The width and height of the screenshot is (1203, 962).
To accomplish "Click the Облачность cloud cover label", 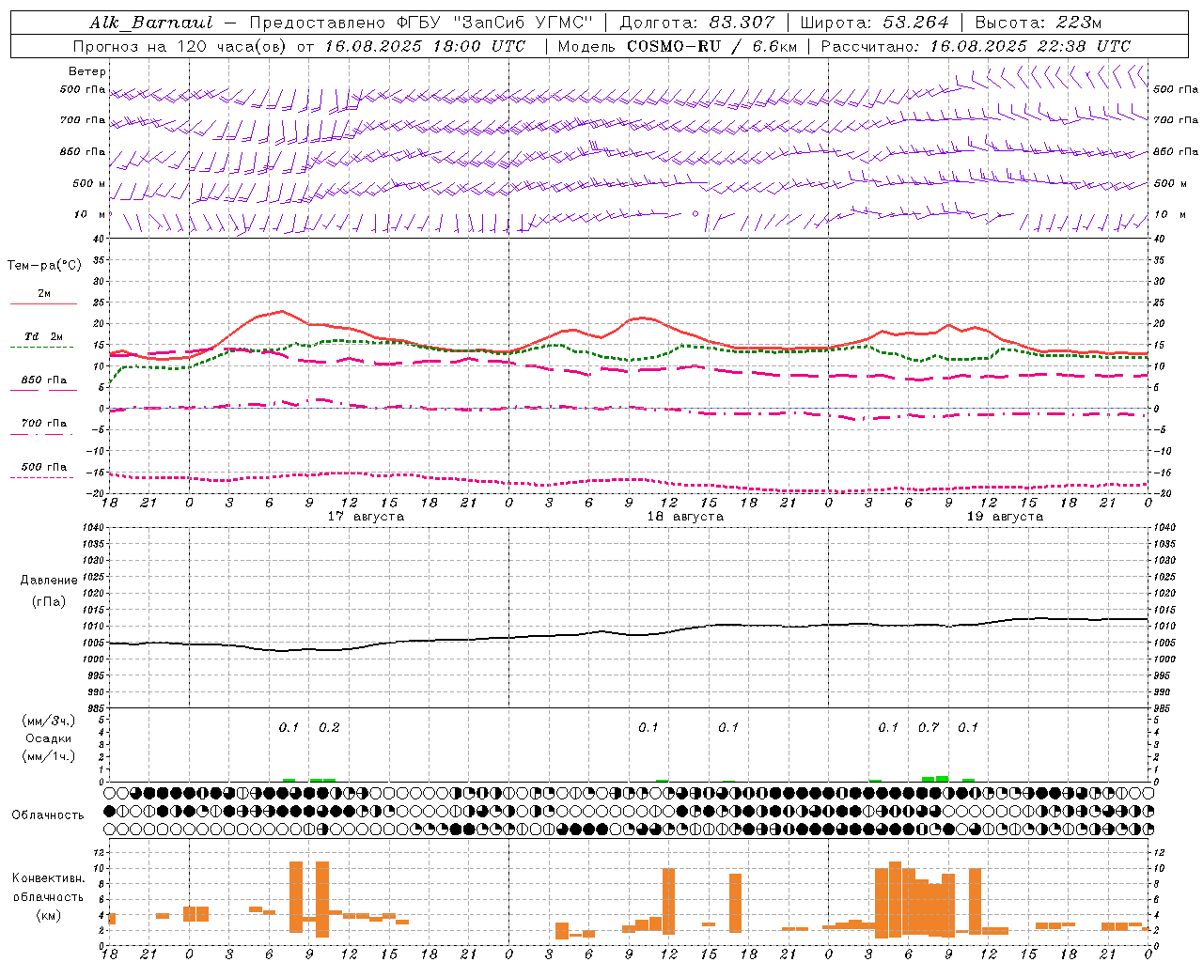I will [x=48, y=815].
